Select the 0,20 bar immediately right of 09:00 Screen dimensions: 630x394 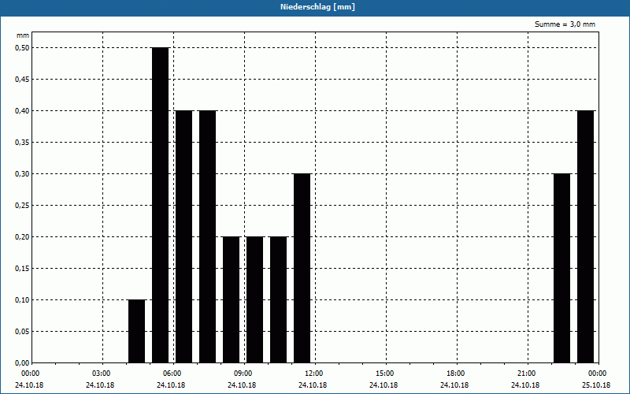(x=254, y=299)
